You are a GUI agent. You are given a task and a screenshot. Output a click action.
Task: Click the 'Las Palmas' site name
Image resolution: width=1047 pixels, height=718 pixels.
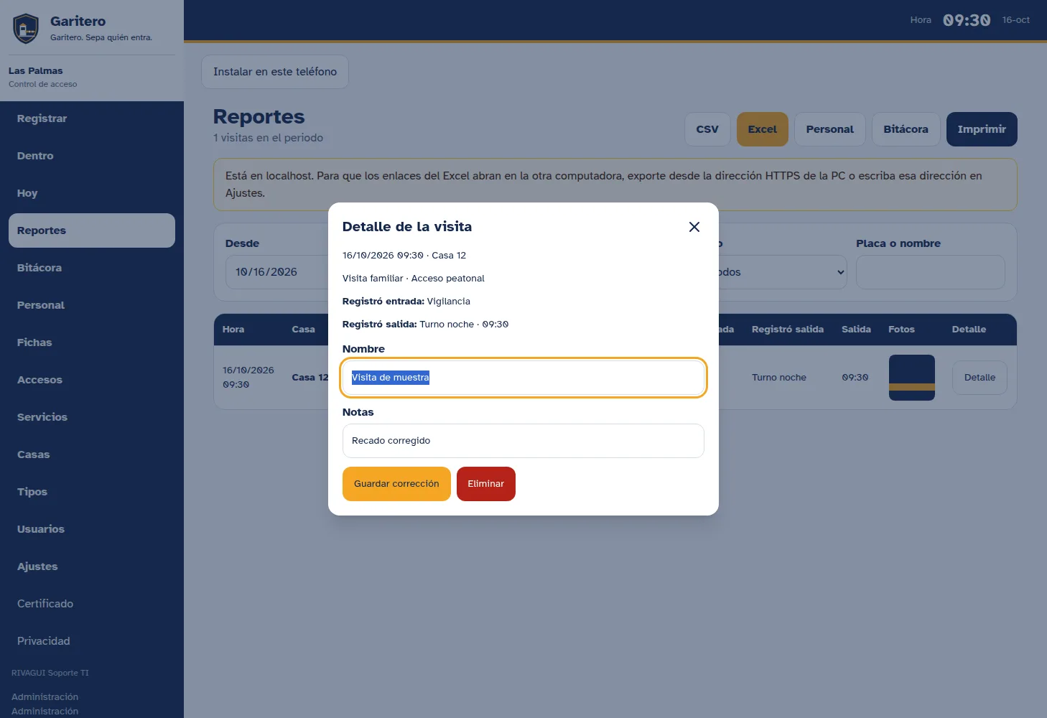[x=36, y=71]
